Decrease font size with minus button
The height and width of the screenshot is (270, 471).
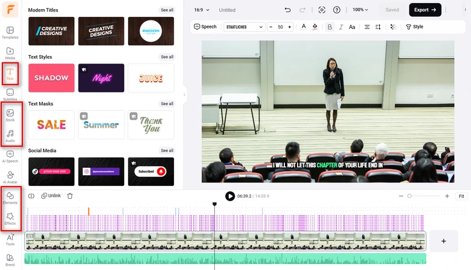click(271, 27)
